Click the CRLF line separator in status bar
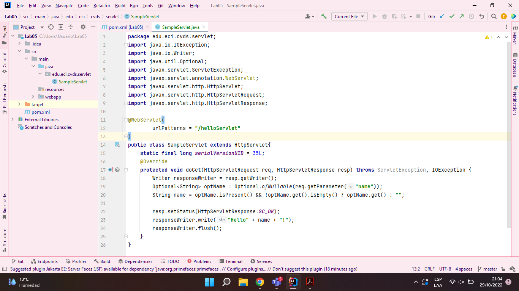 tap(429, 269)
